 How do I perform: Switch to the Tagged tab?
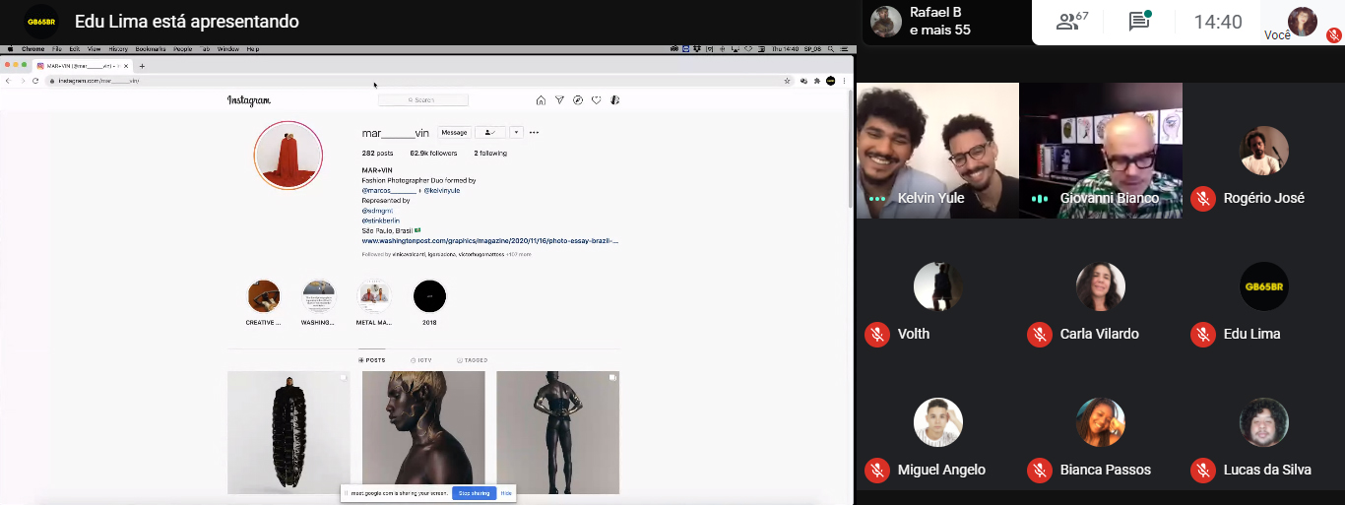473,360
